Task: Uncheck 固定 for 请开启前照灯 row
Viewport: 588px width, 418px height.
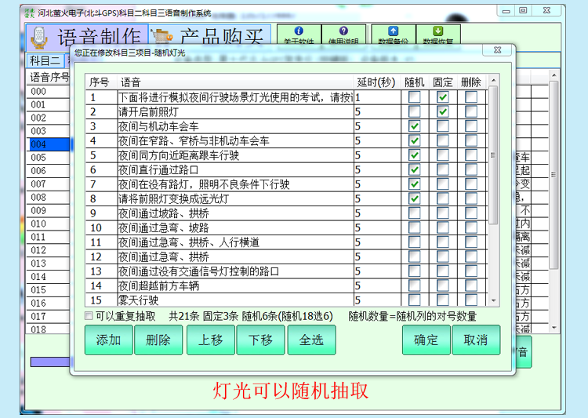Action: pos(443,112)
